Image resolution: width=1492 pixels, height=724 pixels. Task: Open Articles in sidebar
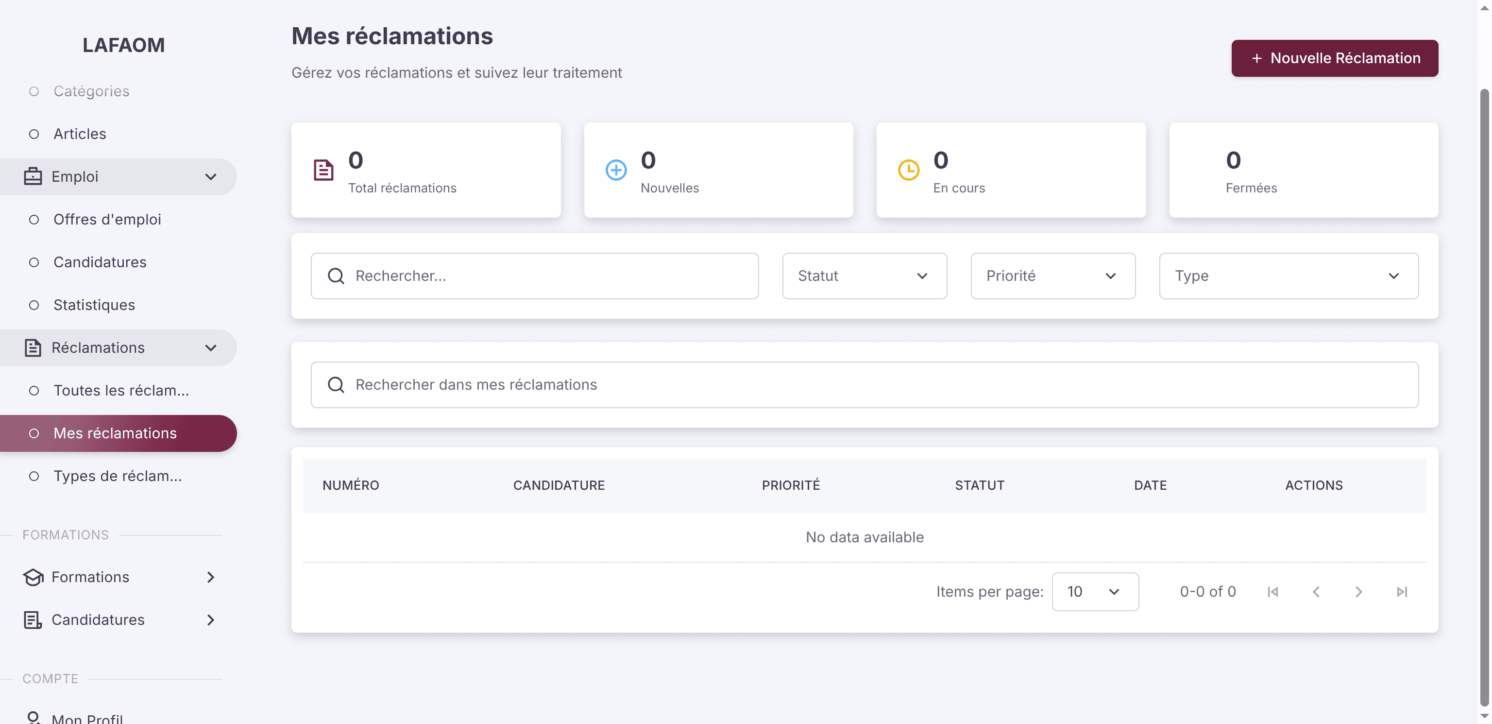pos(79,134)
